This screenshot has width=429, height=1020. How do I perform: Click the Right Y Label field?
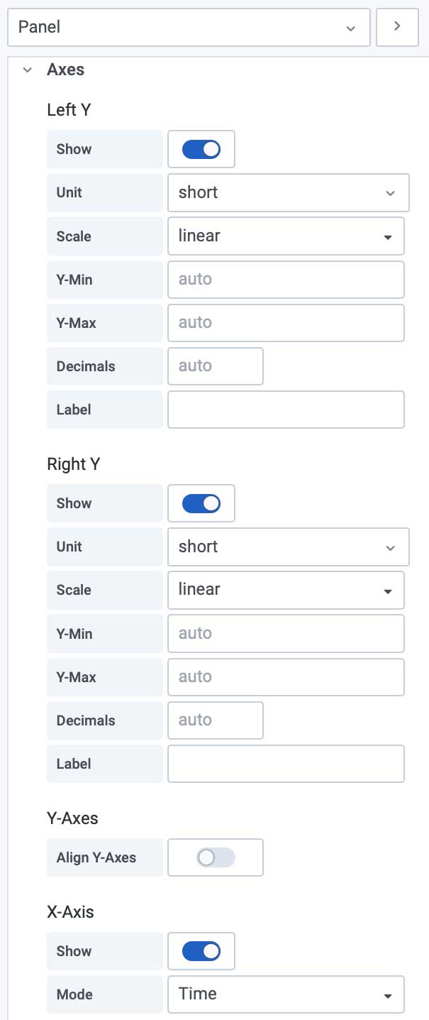(x=286, y=764)
